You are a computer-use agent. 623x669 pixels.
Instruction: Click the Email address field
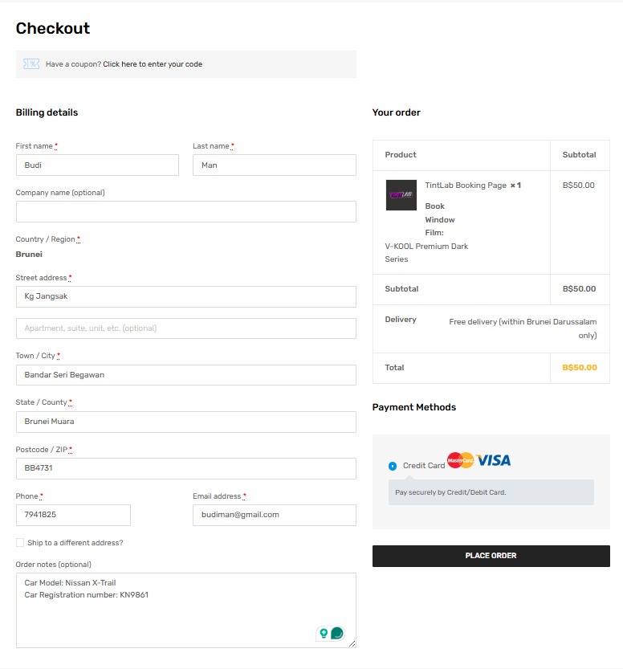click(274, 515)
